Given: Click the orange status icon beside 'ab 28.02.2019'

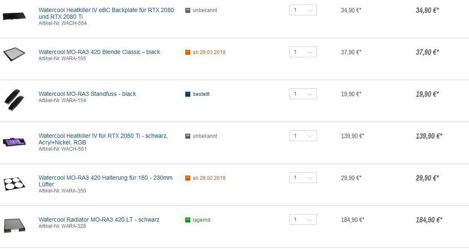Looking at the screenshot, I should (x=187, y=178).
